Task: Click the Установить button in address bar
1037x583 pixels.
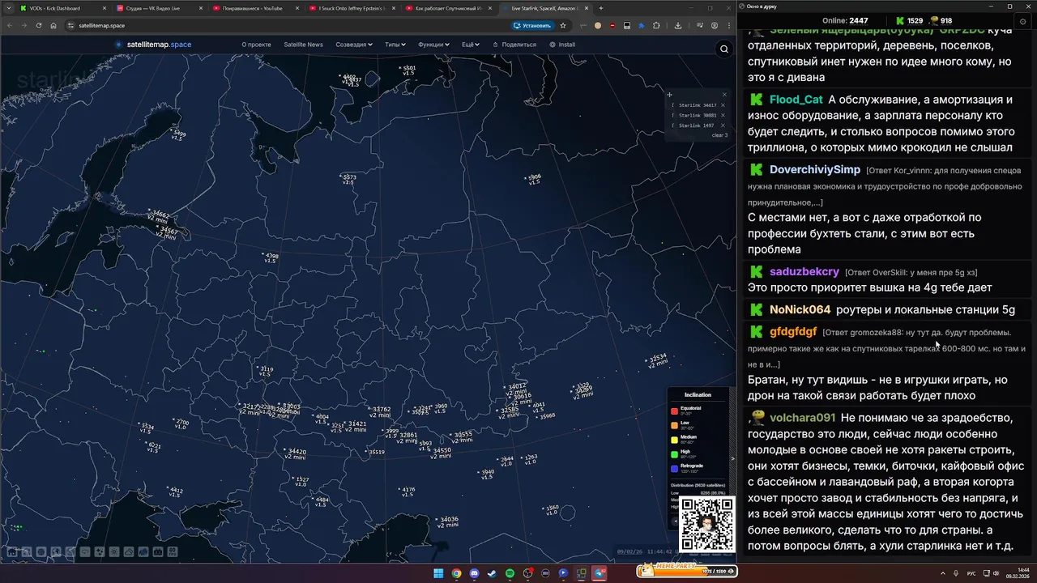Action: click(532, 25)
